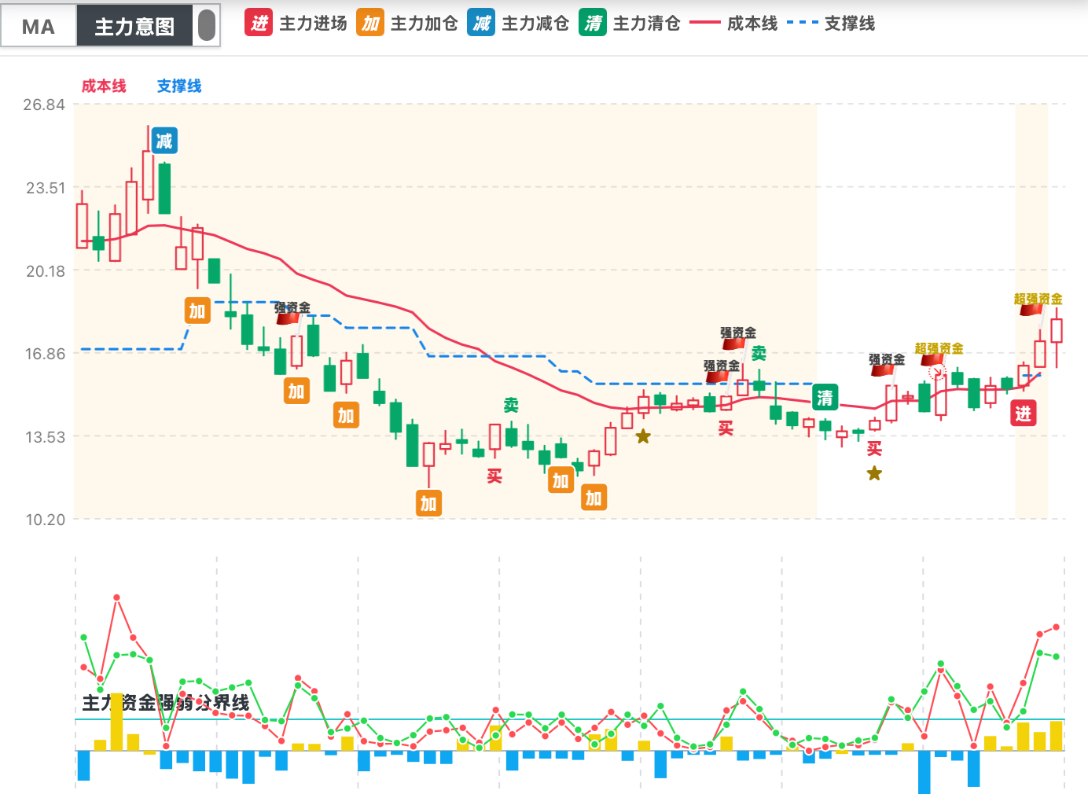Click the 超强资金 flag above the last candle
The image size is (1088, 794).
[x=1038, y=303]
